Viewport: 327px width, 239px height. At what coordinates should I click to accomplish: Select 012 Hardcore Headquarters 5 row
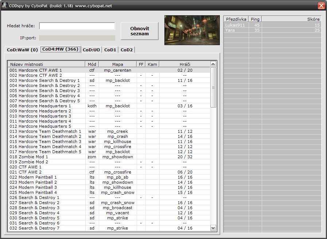click(109, 126)
